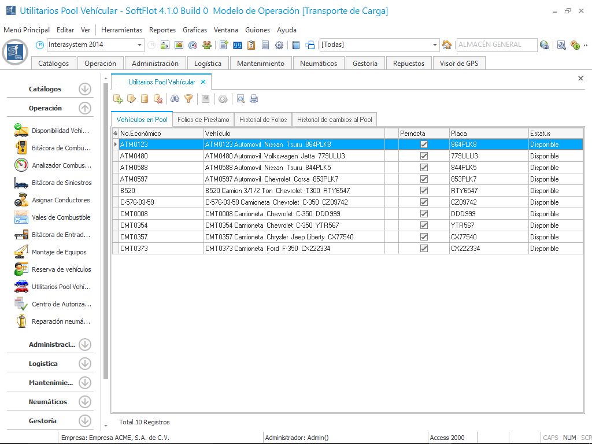Image resolution: width=592 pixels, height=444 pixels.
Task: Open Vales de Combustible in sidebar
Action: (x=61, y=217)
